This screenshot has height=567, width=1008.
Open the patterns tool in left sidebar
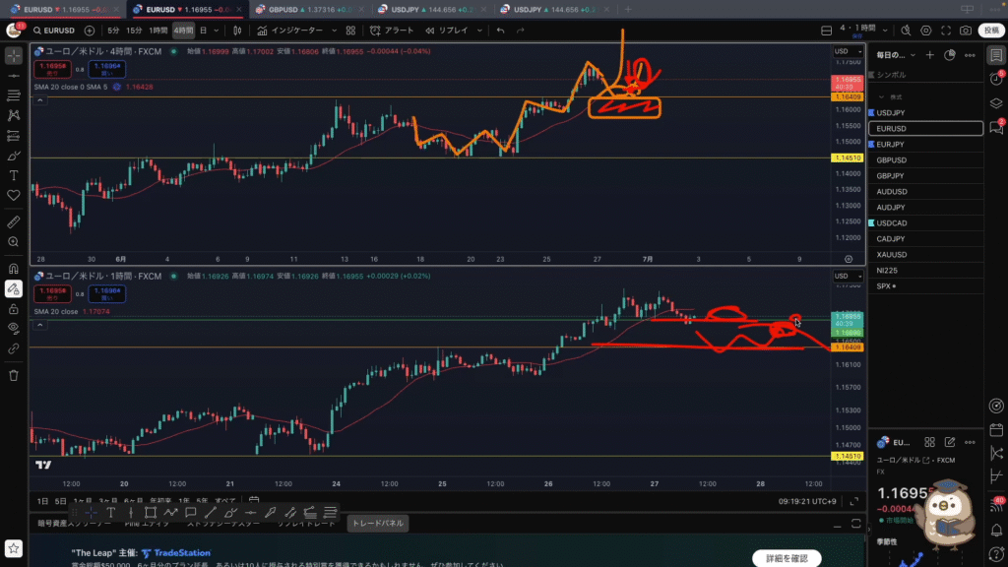click(x=14, y=116)
